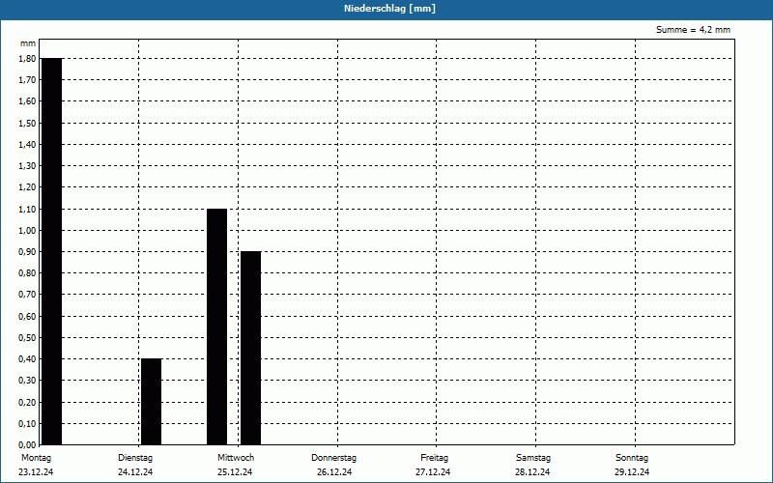The image size is (773, 483).
Task: Click the Freitag day label
Action: point(434,458)
